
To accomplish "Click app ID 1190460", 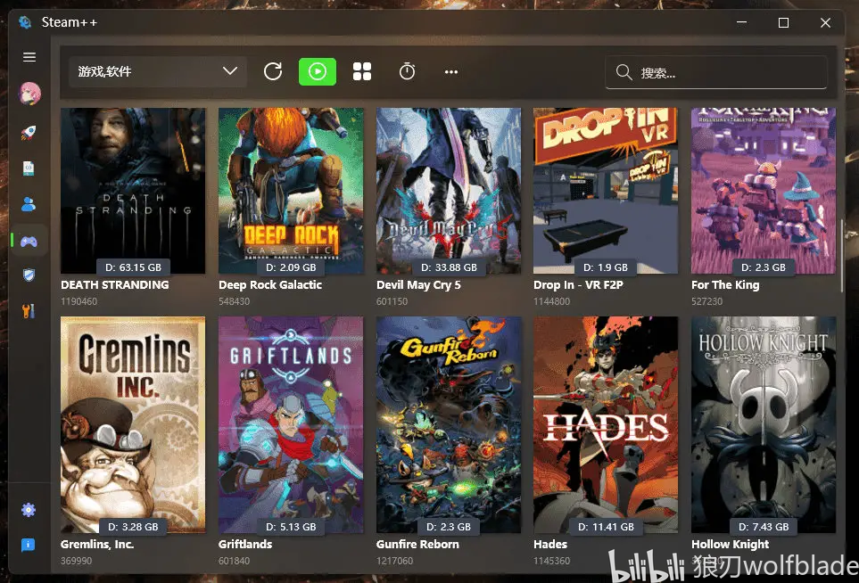I will [x=78, y=301].
